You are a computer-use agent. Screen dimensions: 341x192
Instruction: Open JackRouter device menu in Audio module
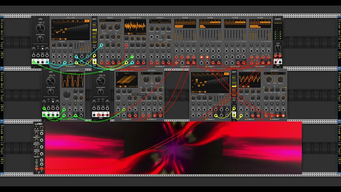[x=278, y=23]
